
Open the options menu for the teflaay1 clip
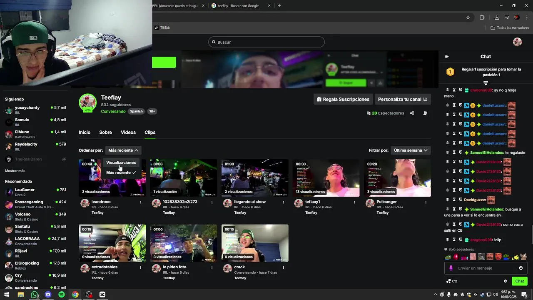click(x=354, y=202)
